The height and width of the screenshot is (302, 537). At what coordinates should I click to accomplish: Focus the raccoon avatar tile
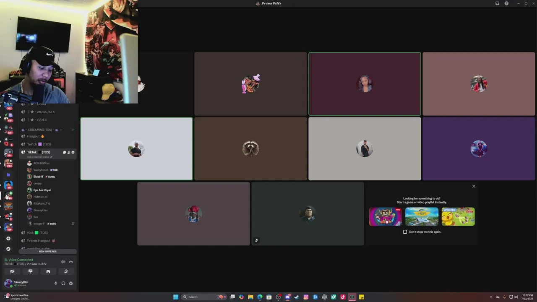[250, 148]
